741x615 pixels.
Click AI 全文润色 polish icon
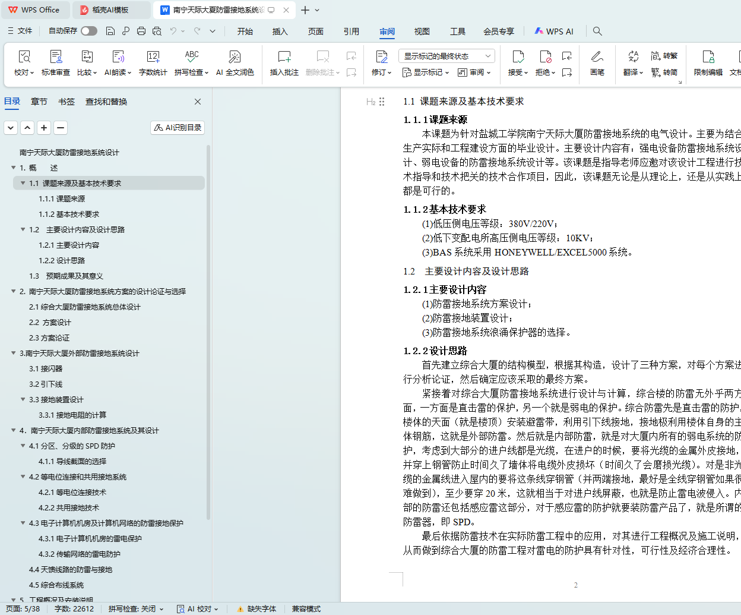tap(235, 58)
